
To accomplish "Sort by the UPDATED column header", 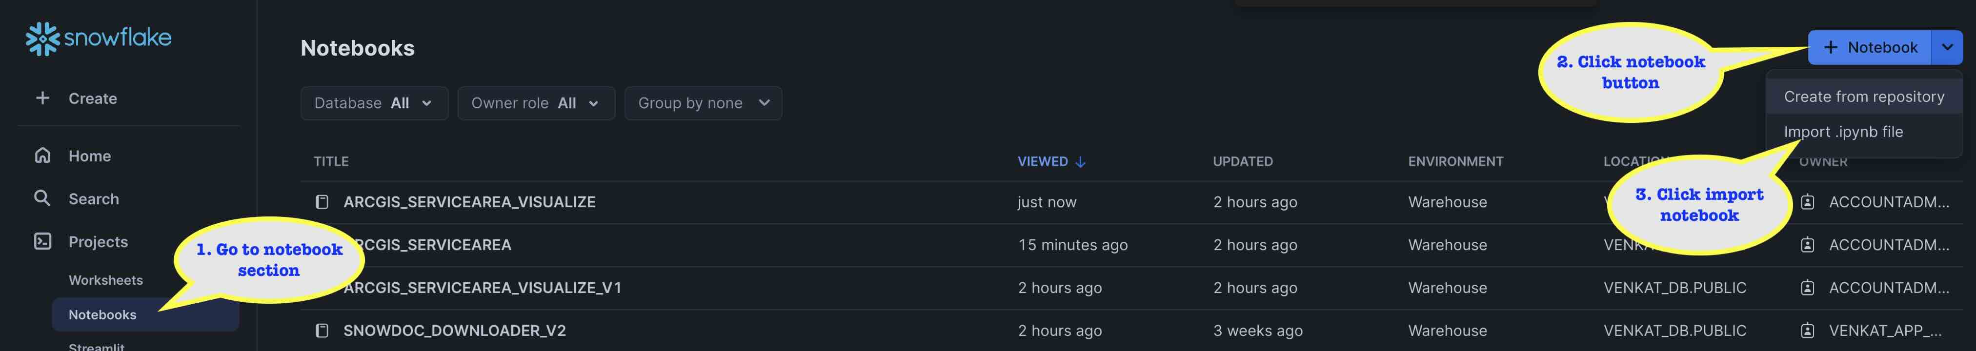I will coord(1242,162).
